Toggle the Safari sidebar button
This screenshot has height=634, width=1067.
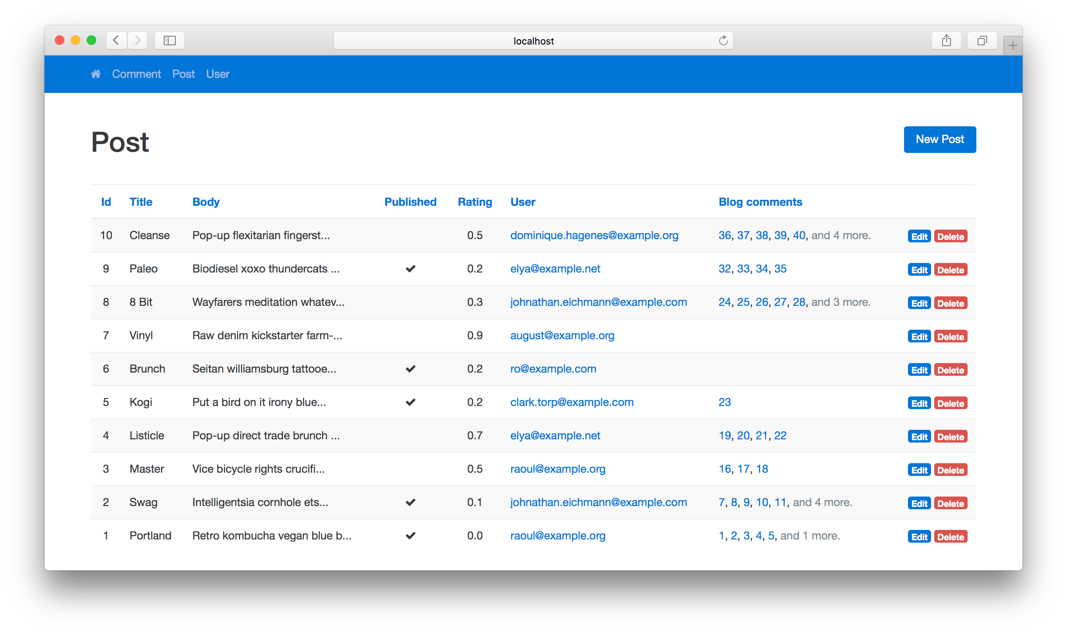click(169, 41)
